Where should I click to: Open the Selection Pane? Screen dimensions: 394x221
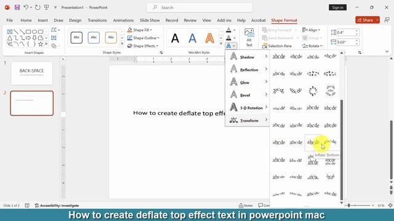277,46
